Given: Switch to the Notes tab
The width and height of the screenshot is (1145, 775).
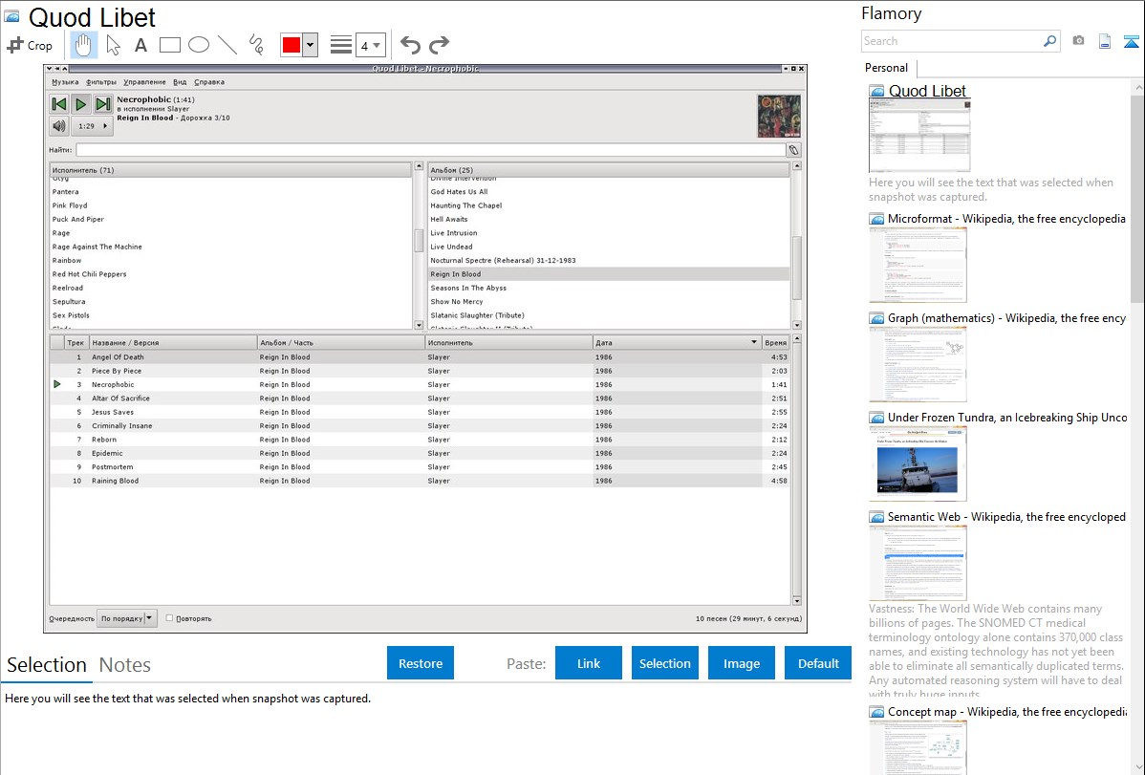Looking at the screenshot, I should pyautogui.click(x=124, y=665).
